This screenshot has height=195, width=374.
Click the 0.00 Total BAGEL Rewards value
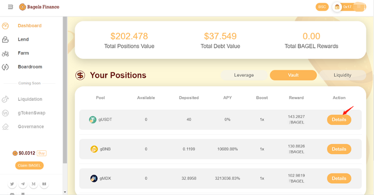tap(311, 36)
